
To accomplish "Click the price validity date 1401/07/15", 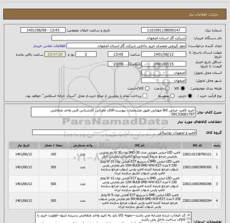I will 164,64.
